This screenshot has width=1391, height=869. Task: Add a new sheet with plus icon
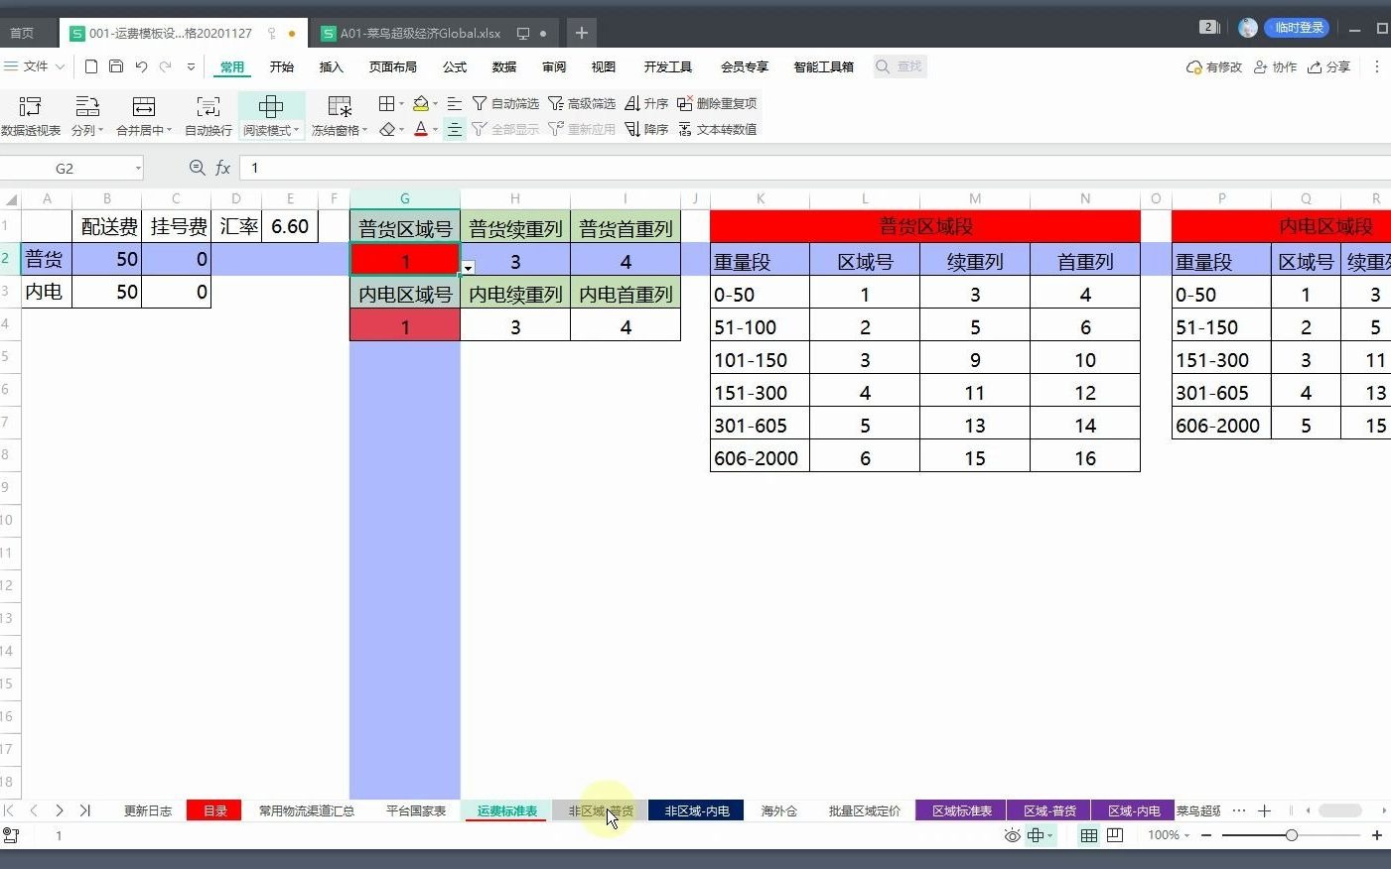(1264, 810)
